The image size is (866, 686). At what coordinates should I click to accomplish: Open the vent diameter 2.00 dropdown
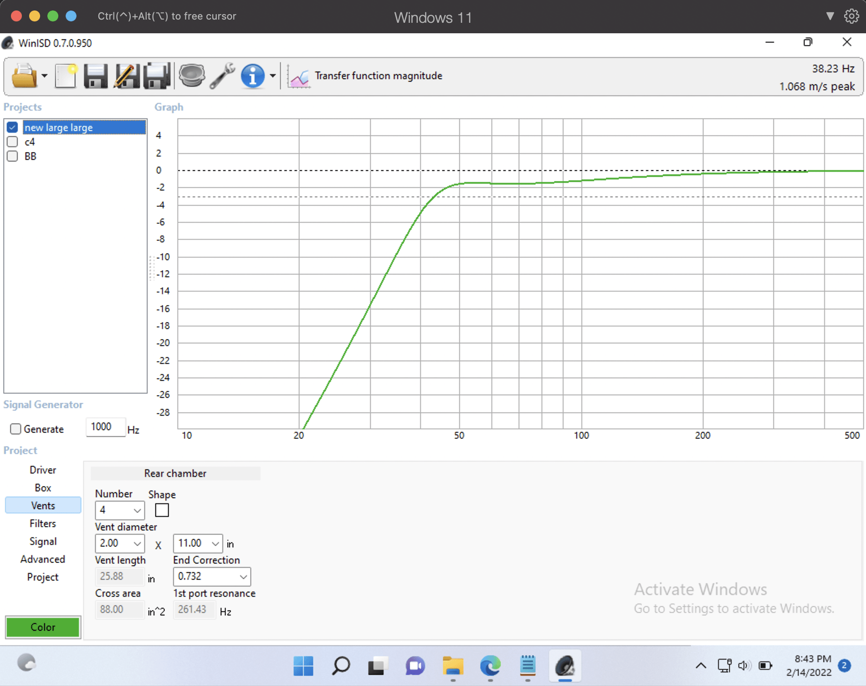pyautogui.click(x=120, y=543)
